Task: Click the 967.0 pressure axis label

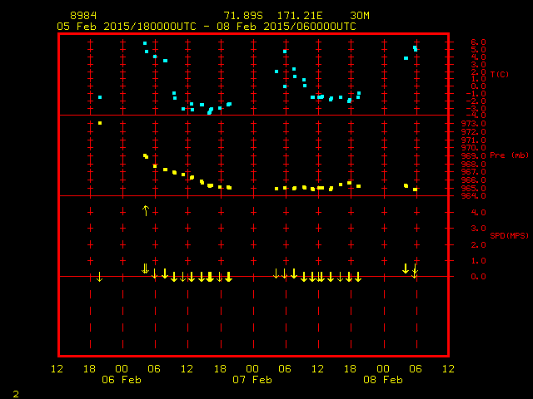Action: click(474, 172)
